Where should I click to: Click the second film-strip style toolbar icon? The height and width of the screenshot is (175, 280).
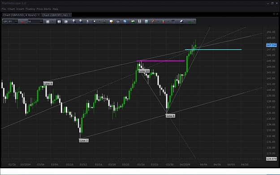pos(66,21)
